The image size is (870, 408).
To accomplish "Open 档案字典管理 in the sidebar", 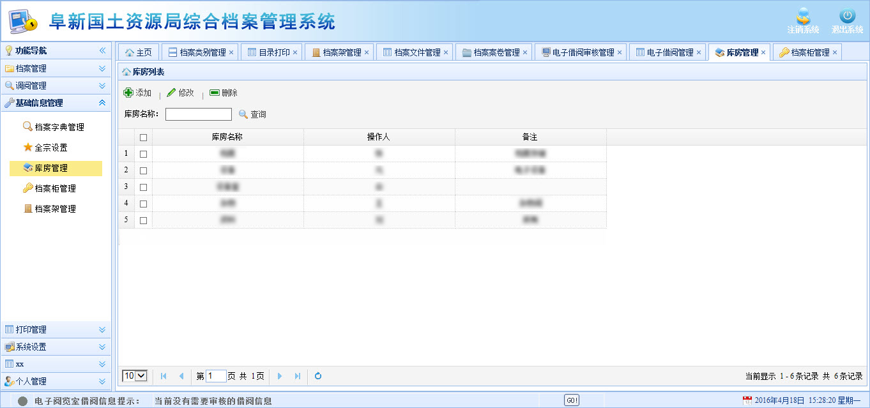I will click(59, 127).
